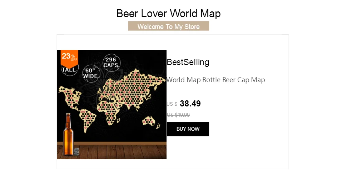Click the South America shape on map
Image resolution: width=337 pixels, height=175 pixels.
pos(86,120)
